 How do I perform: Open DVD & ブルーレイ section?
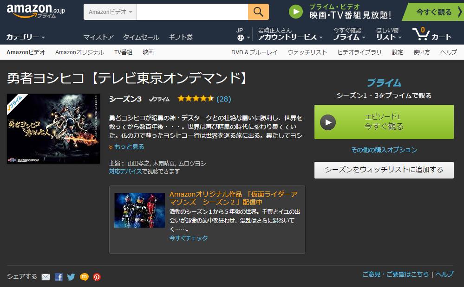[x=255, y=52]
